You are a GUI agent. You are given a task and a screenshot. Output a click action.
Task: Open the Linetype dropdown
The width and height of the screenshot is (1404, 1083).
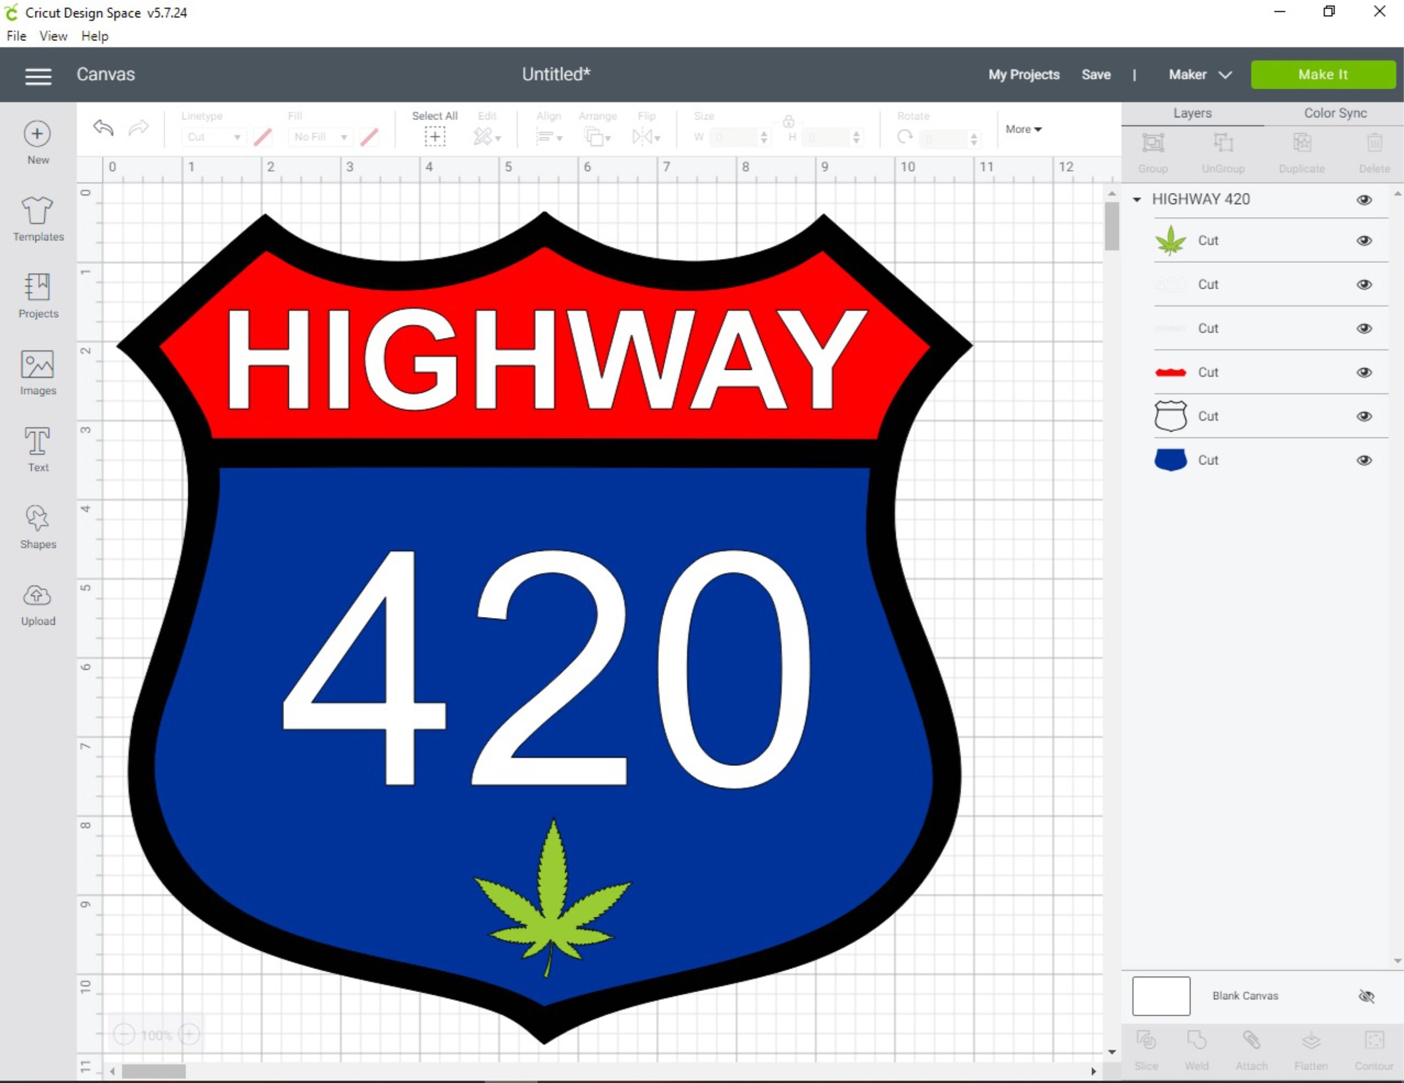(x=214, y=137)
